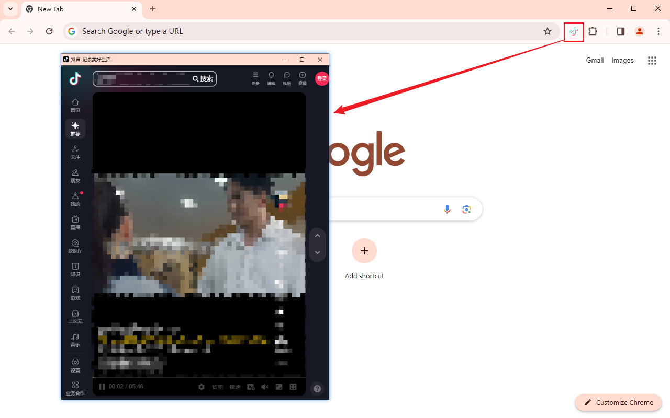Search by image with Google Lens
The image size is (670, 418).
click(466, 209)
